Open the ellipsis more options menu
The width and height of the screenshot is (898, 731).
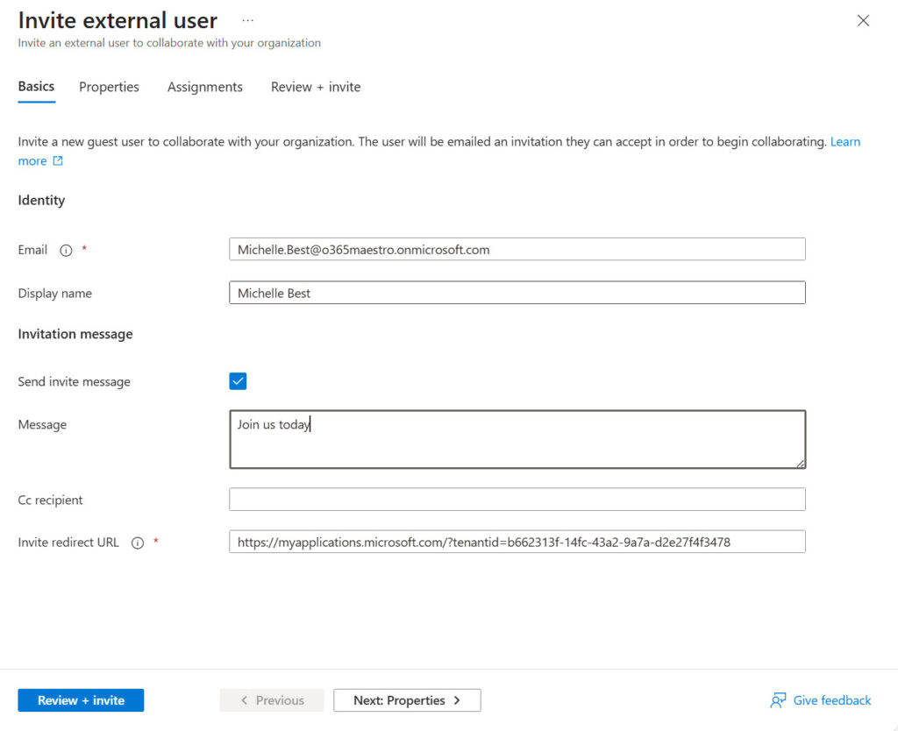coord(248,20)
